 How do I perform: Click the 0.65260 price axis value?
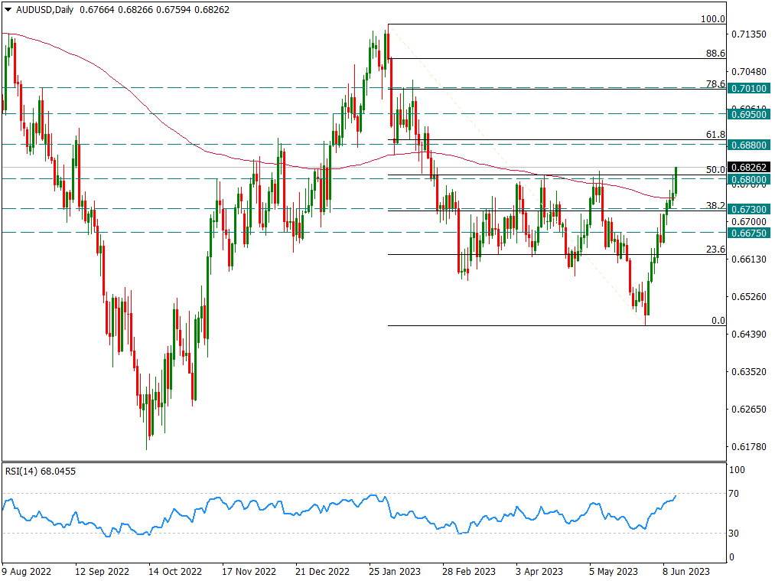tap(749, 297)
